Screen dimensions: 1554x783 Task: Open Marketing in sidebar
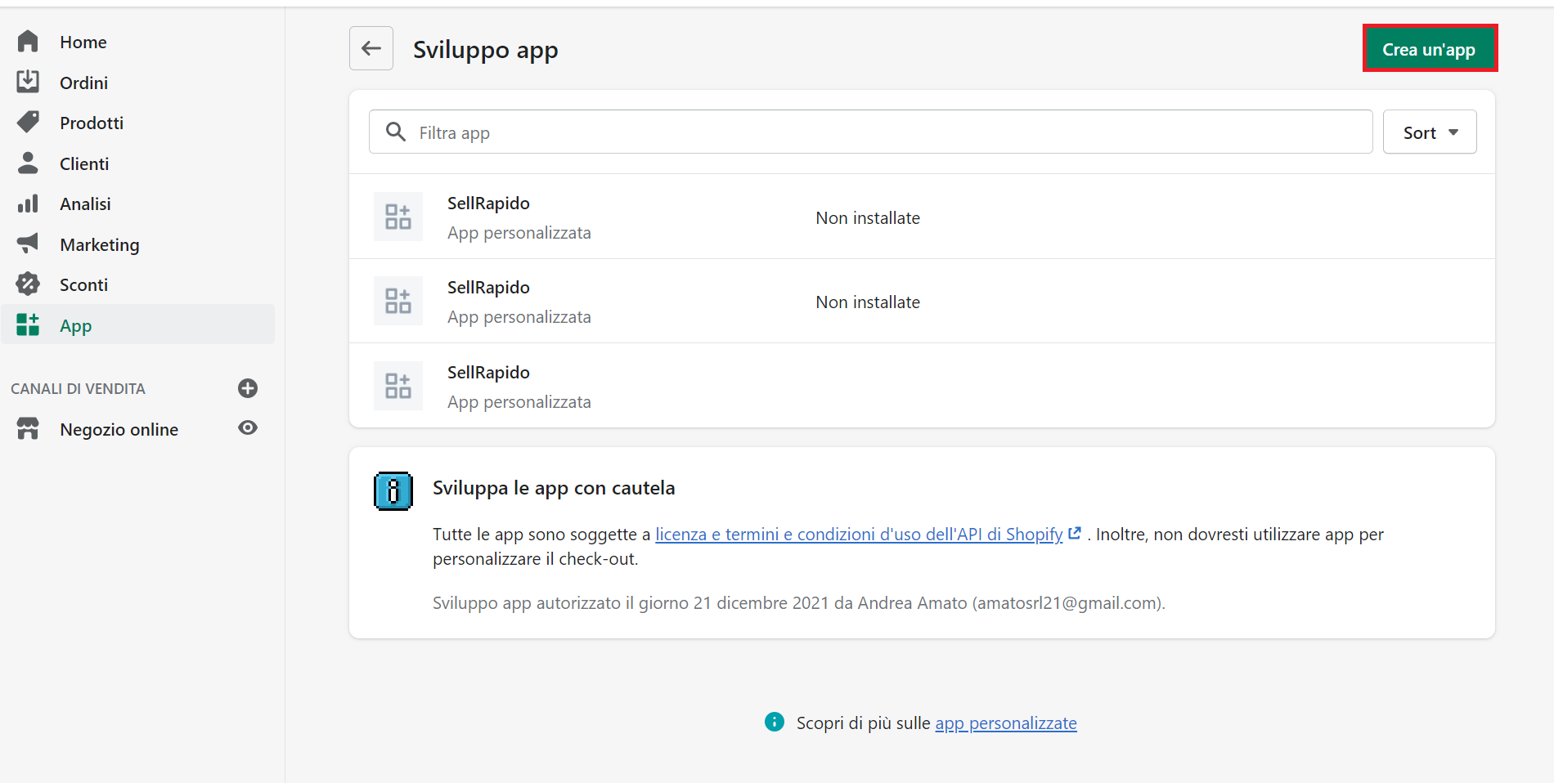pos(100,244)
